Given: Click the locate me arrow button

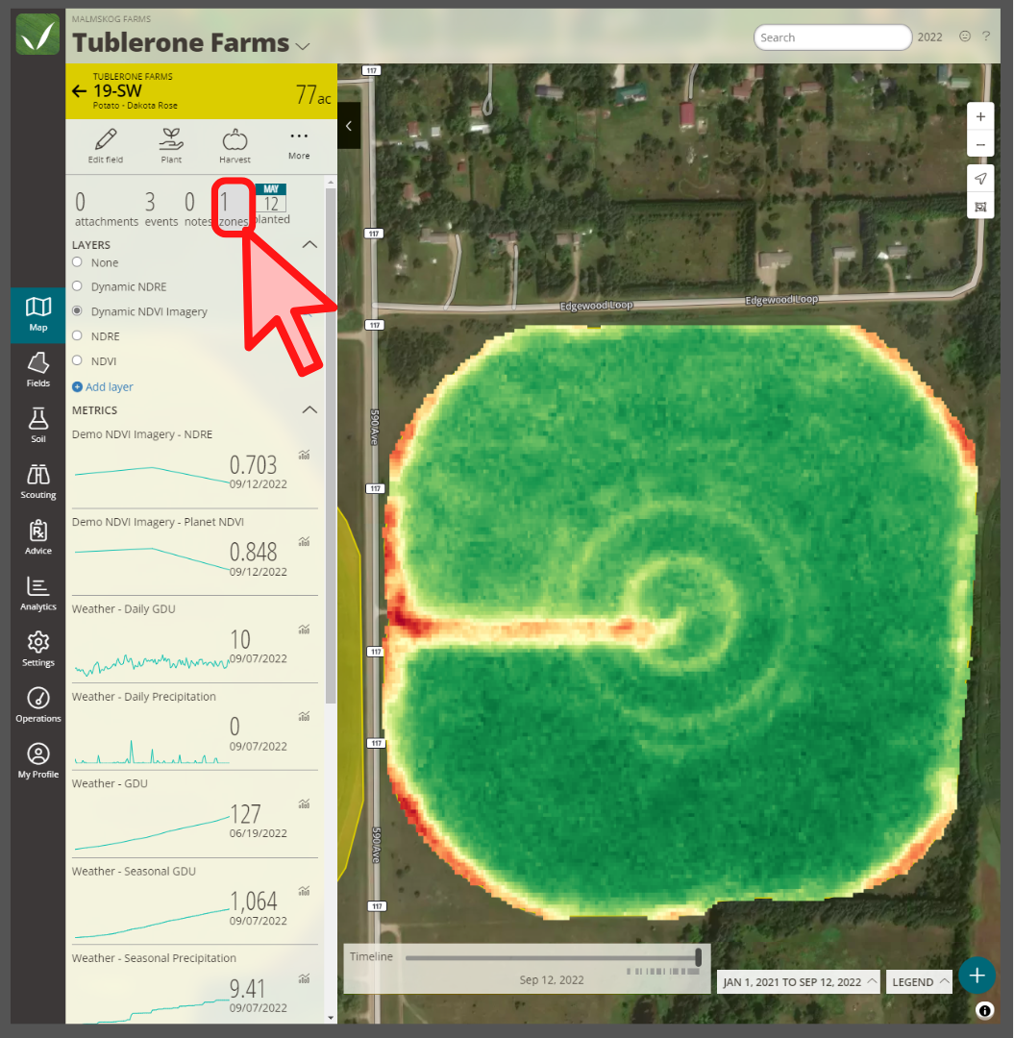Looking at the screenshot, I should [x=980, y=179].
